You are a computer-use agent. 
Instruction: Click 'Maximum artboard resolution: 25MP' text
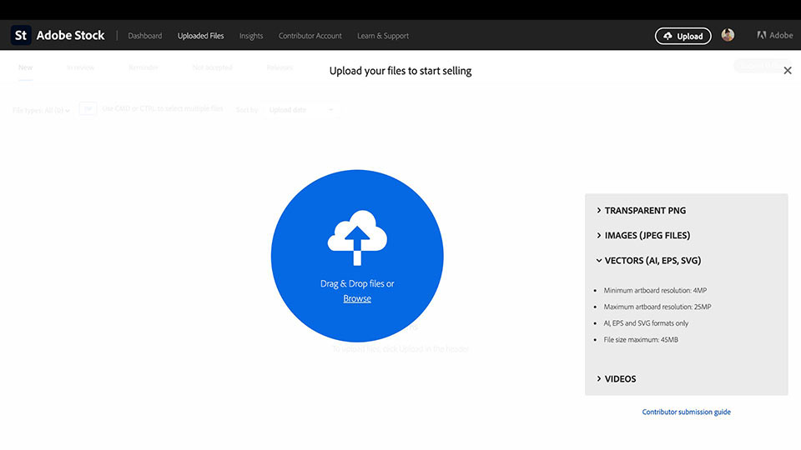pos(657,307)
